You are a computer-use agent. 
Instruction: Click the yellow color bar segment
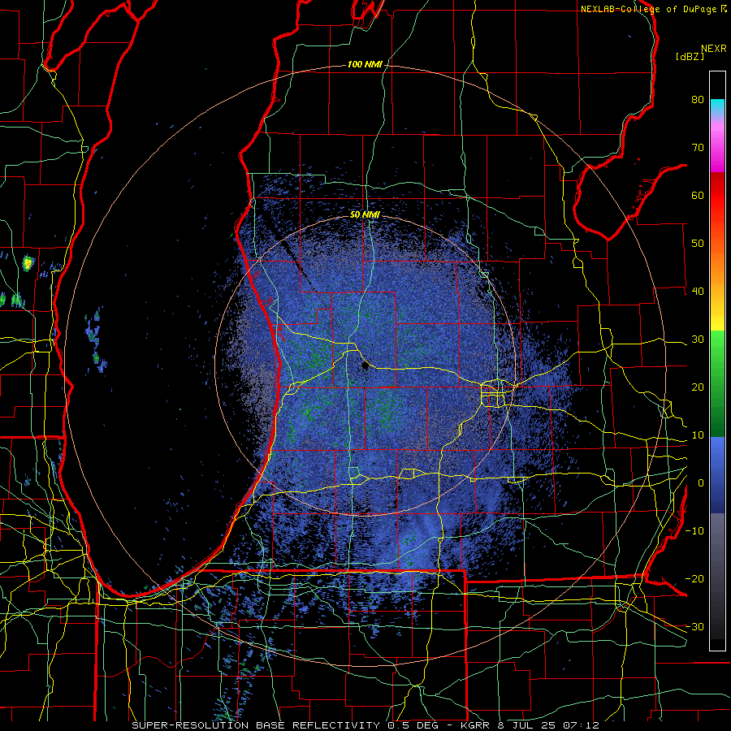(717, 317)
